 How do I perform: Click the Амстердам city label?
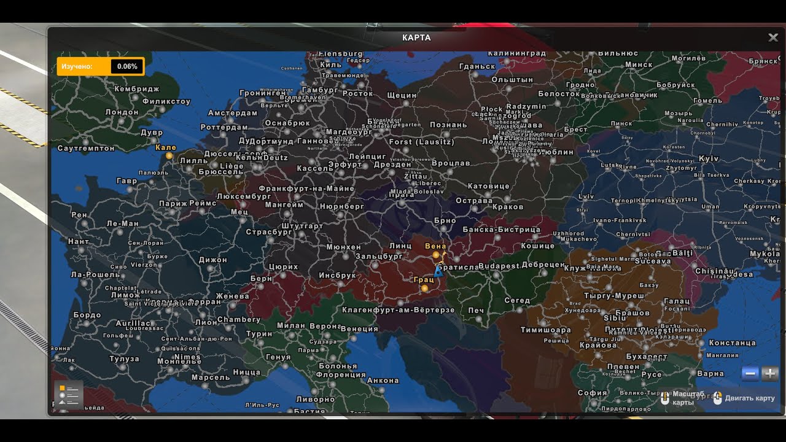pyautogui.click(x=233, y=113)
